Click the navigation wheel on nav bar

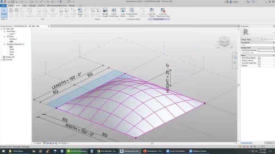click(x=235, y=56)
